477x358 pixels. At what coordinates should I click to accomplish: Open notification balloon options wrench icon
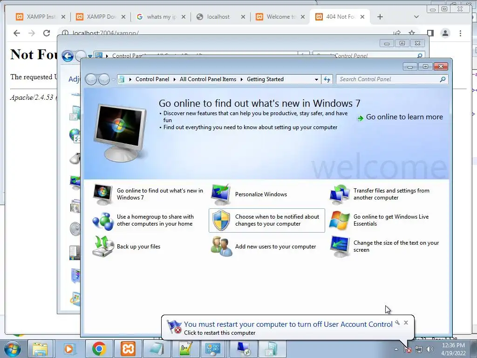pyautogui.click(x=397, y=323)
